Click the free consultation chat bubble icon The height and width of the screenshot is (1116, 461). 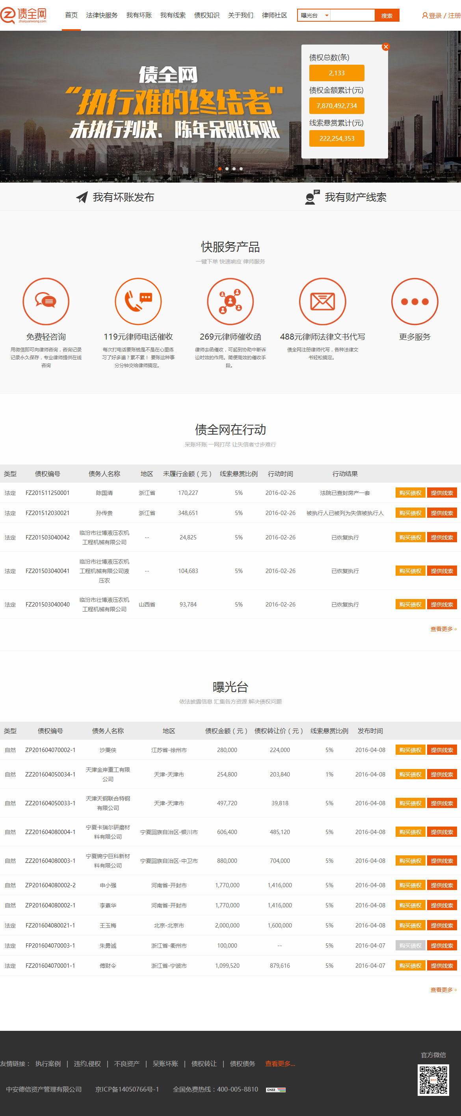(46, 301)
